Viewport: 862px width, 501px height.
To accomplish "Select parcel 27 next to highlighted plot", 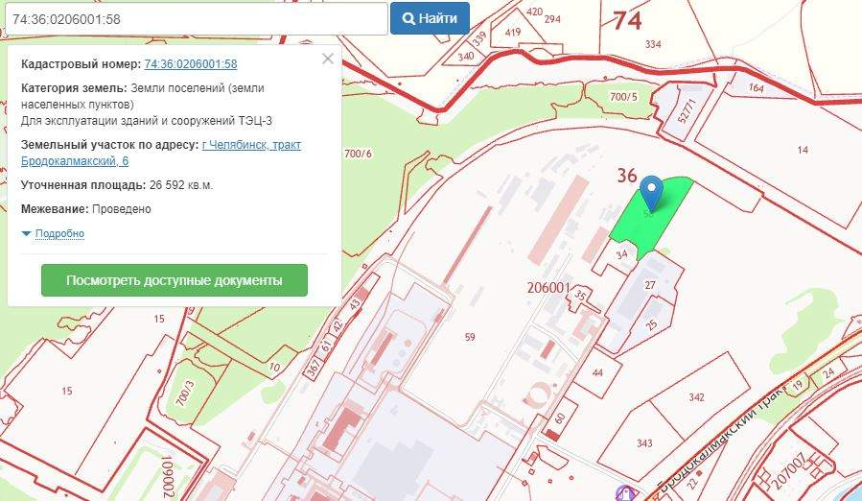I will pyautogui.click(x=650, y=285).
